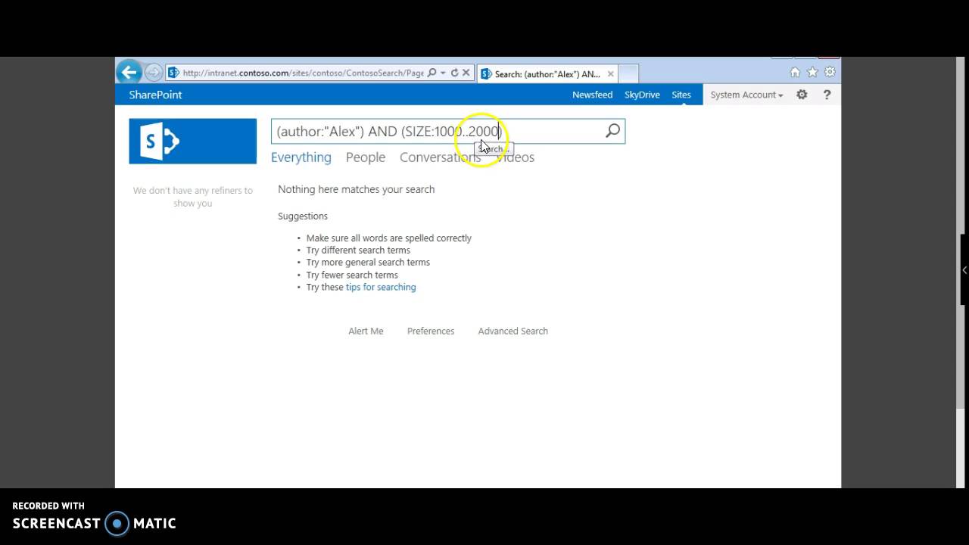Screen dimensions: 969x545
Task: Click the browser Home icon
Action: click(795, 73)
